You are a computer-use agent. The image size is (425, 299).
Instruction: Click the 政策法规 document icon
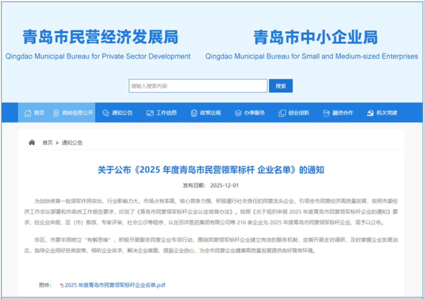click(x=194, y=113)
